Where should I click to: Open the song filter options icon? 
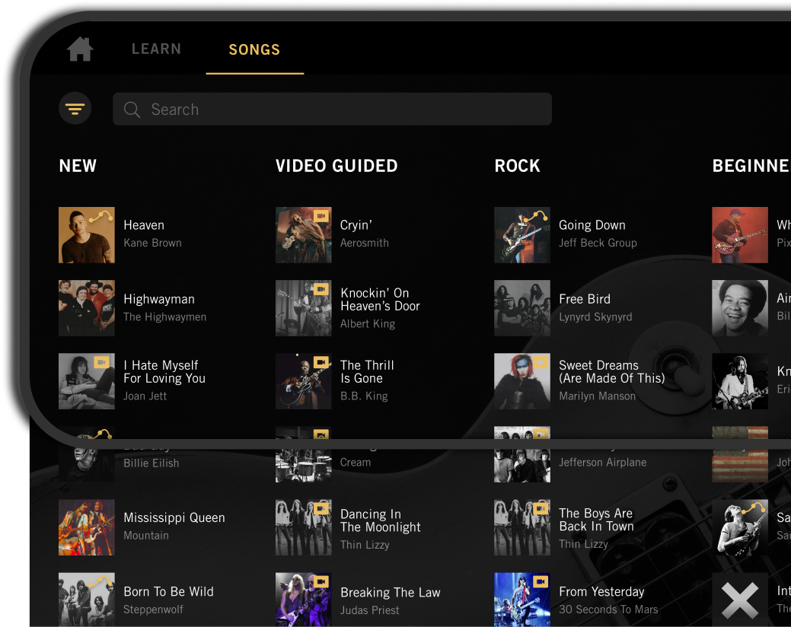(75, 108)
